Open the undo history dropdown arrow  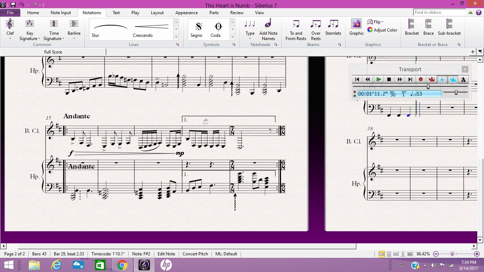[x=27, y=5]
